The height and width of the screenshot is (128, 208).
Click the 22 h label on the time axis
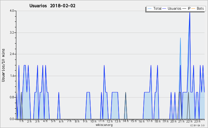click(x=189, y=121)
